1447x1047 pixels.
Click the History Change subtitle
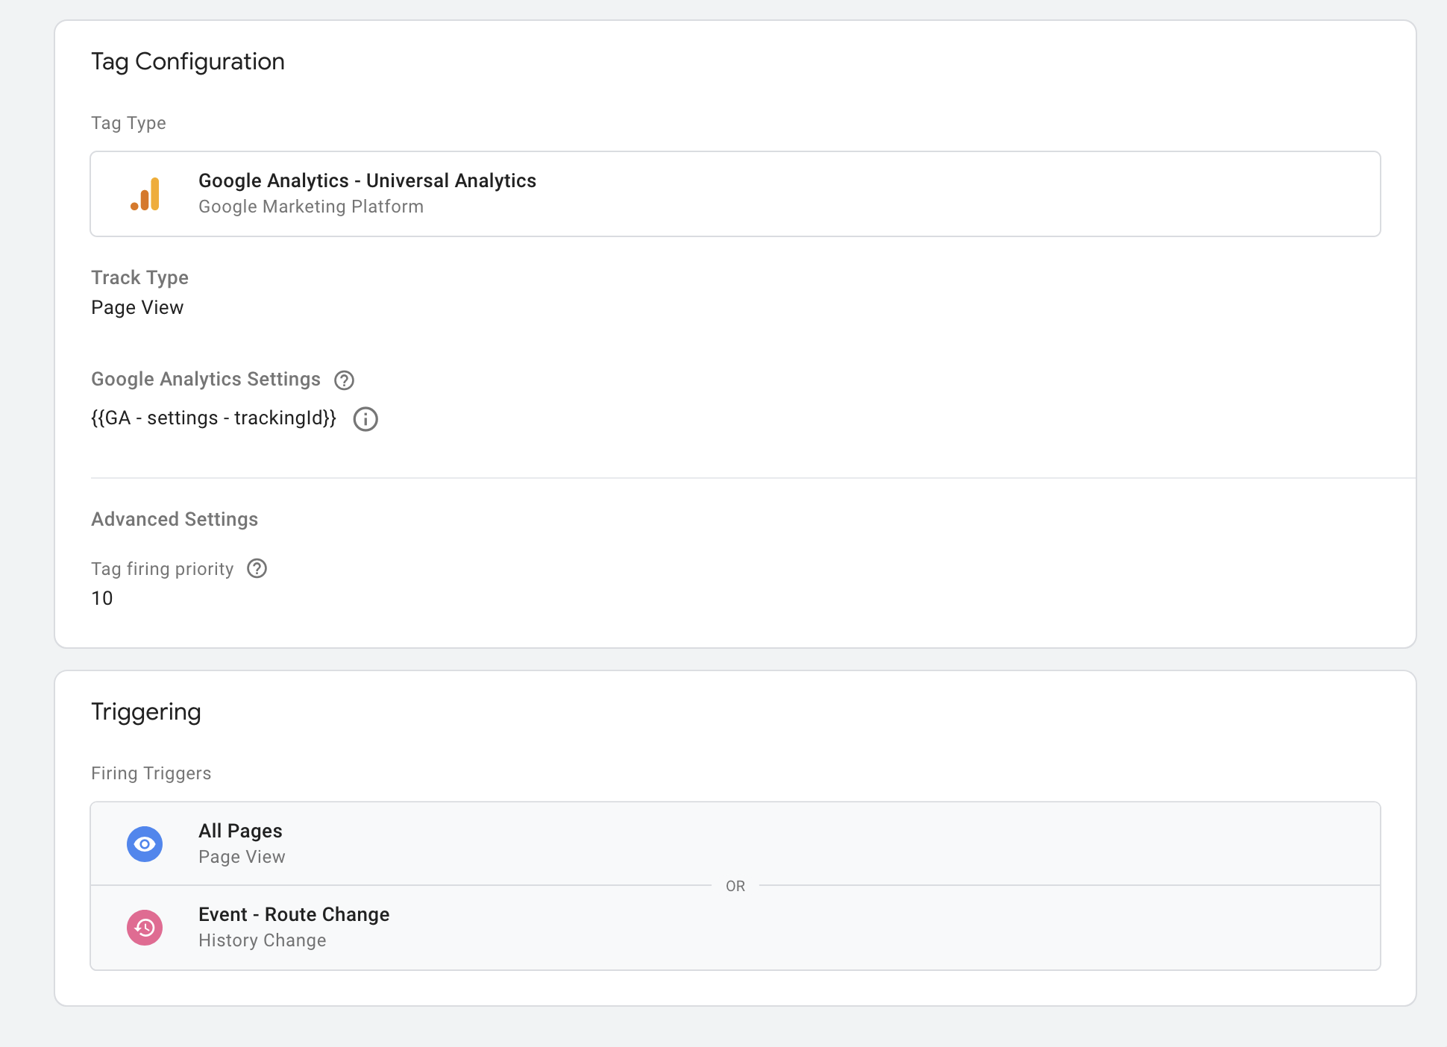(x=263, y=940)
